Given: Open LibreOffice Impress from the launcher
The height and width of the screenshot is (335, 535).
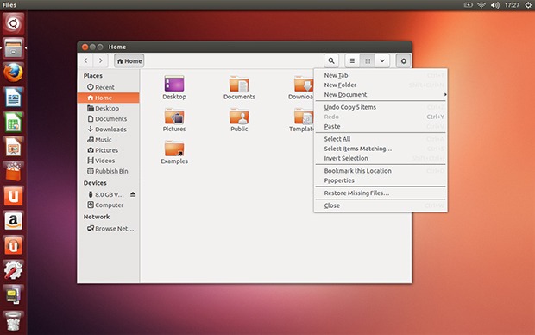Looking at the screenshot, I should coord(13,147).
